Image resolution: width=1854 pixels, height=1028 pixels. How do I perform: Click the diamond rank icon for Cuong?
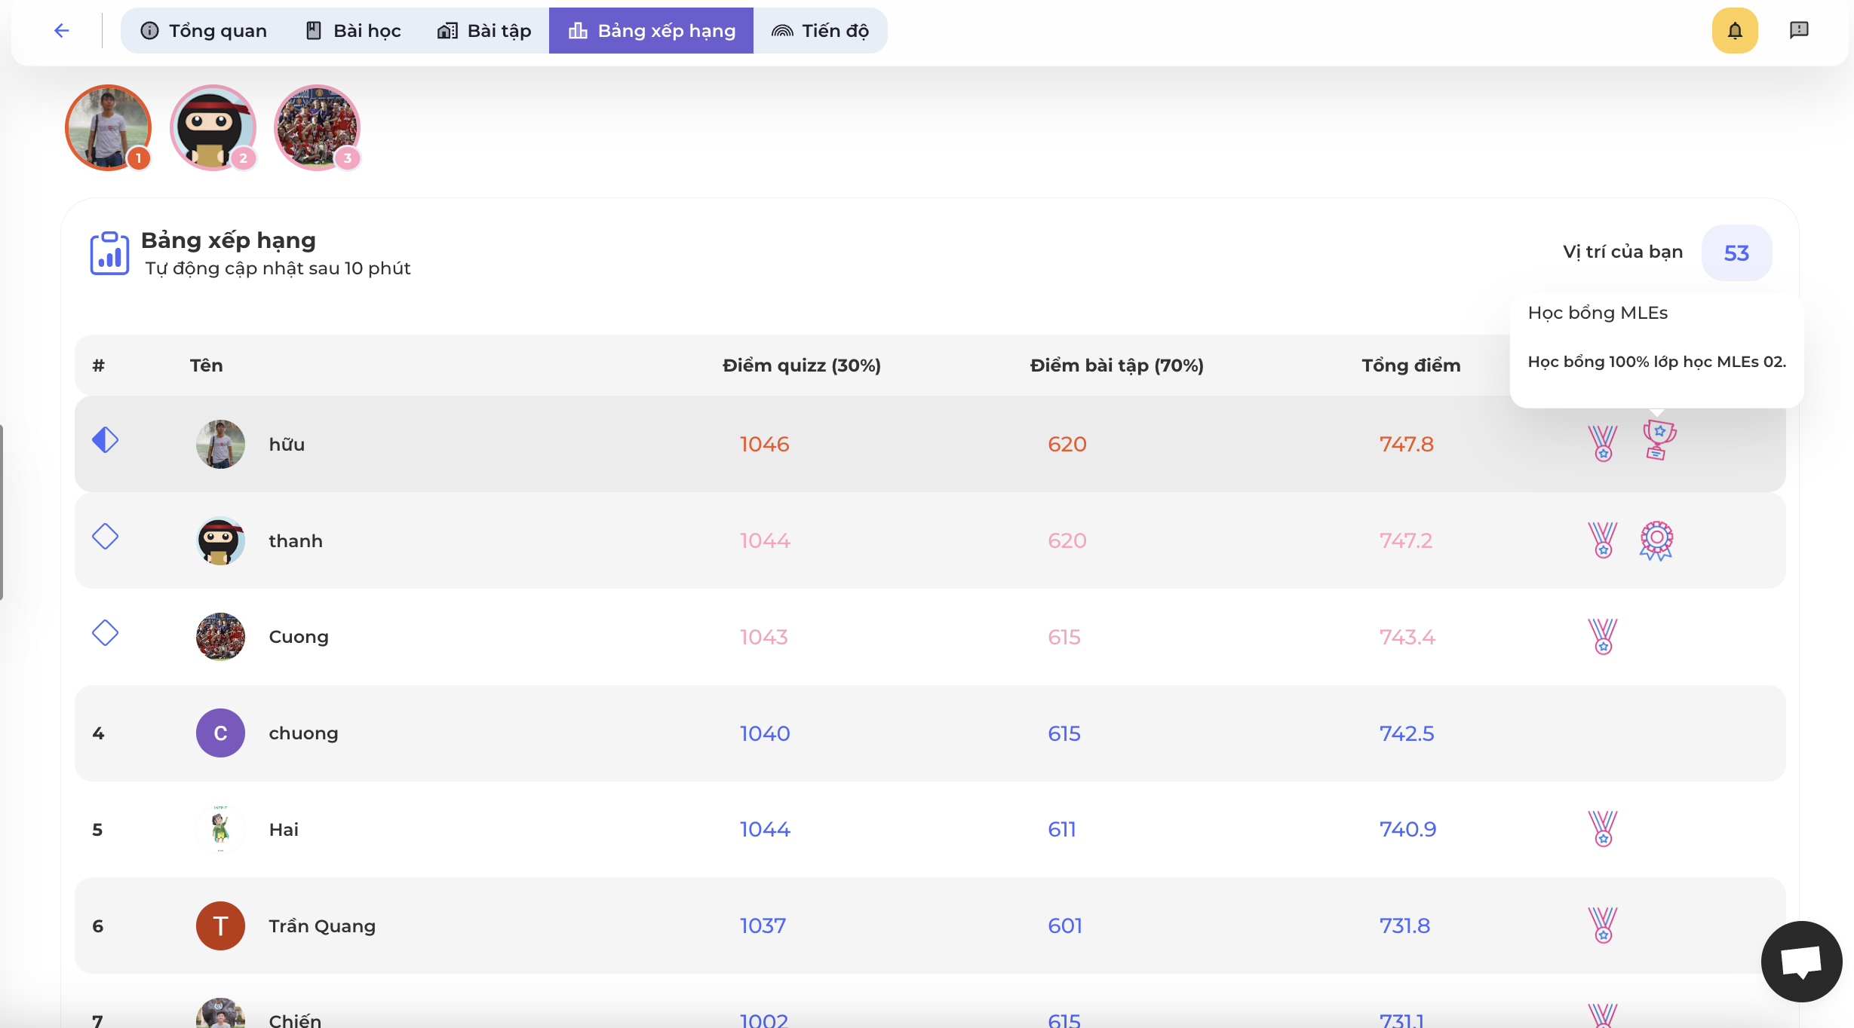coord(105,633)
